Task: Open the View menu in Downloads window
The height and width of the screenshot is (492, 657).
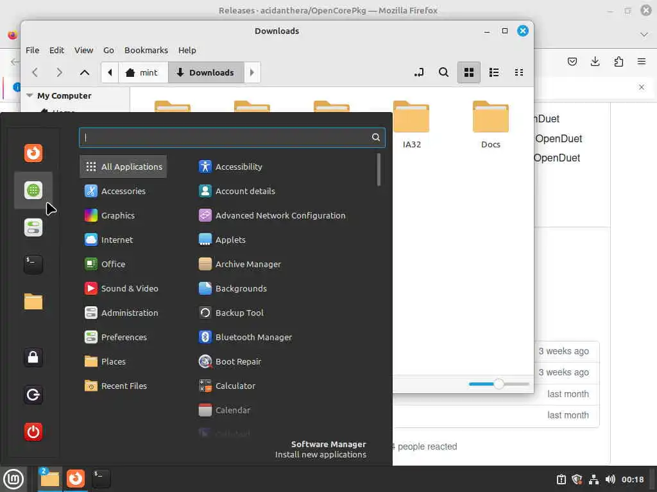Action: [x=83, y=50]
